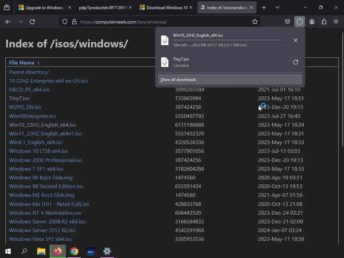Save page to Pocket

(x=288, y=22)
